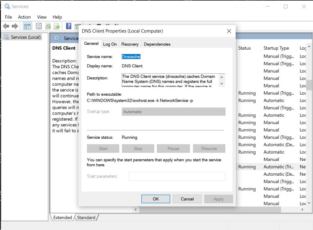This screenshot has height=230, width=313.
Task: Select the Services (Local) tree node
Action: click(25, 37)
